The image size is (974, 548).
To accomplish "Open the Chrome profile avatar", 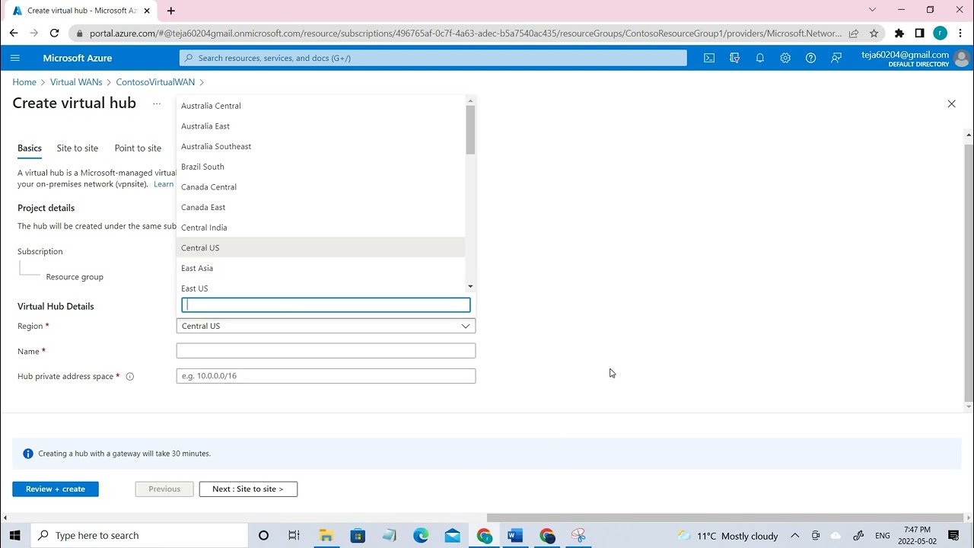I will [x=941, y=33].
